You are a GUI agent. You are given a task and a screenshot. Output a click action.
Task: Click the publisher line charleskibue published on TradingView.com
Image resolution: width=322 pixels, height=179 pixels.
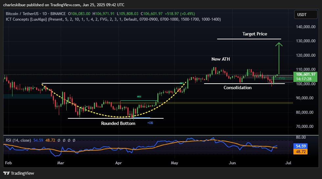pyautogui.click(x=64, y=5)
